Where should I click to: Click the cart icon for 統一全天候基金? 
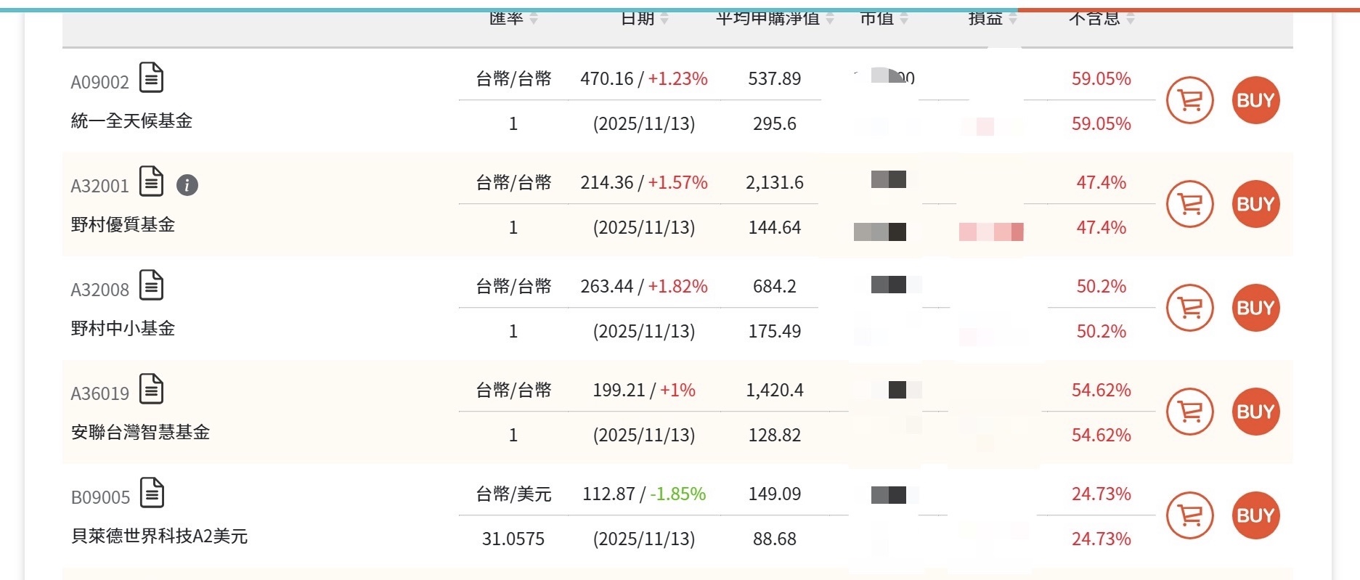1189,100
